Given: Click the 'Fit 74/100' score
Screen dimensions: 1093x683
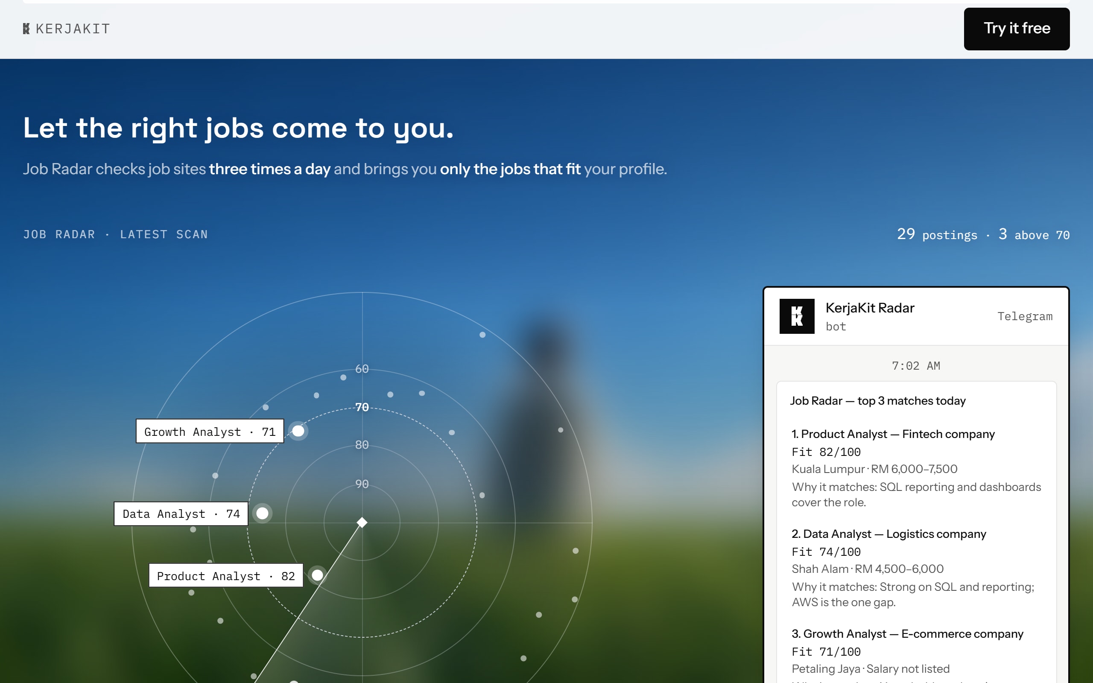Looking at the screenshot, I should tap(826, 552).
